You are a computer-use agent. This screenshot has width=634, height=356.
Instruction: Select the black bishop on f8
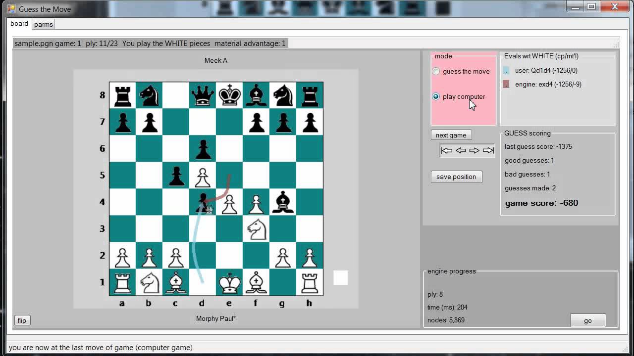tap(256, 95)
